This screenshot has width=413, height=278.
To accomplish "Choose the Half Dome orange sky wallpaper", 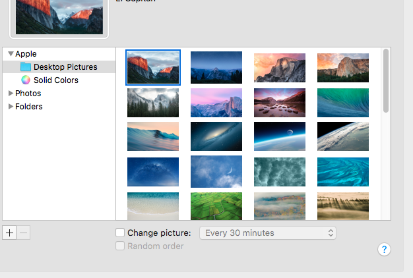I will [x=280, y=68].
